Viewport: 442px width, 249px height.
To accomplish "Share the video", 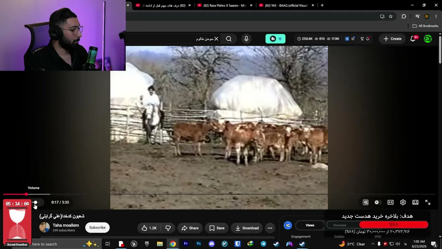I will click(190, 228).
